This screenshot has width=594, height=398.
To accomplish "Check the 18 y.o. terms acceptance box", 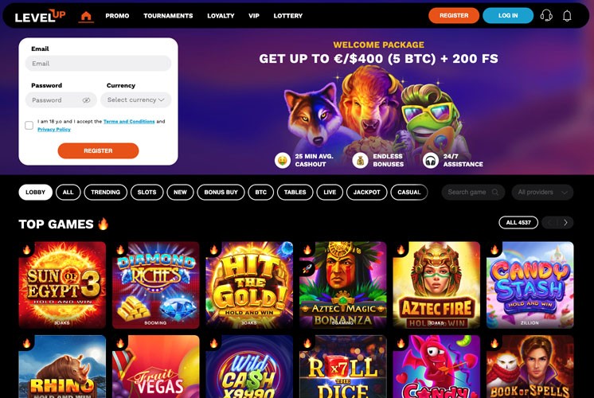I will pyautogui.click(x=29, y=125).
